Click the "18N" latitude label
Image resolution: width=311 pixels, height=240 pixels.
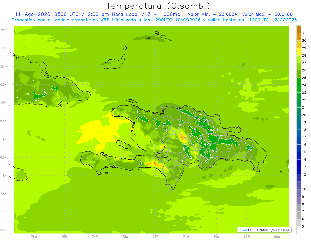[x=4, y=176]
